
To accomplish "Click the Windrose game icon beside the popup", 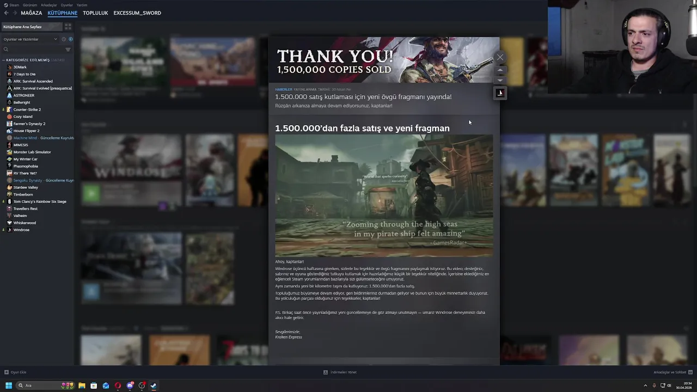I will pos(500,93).
